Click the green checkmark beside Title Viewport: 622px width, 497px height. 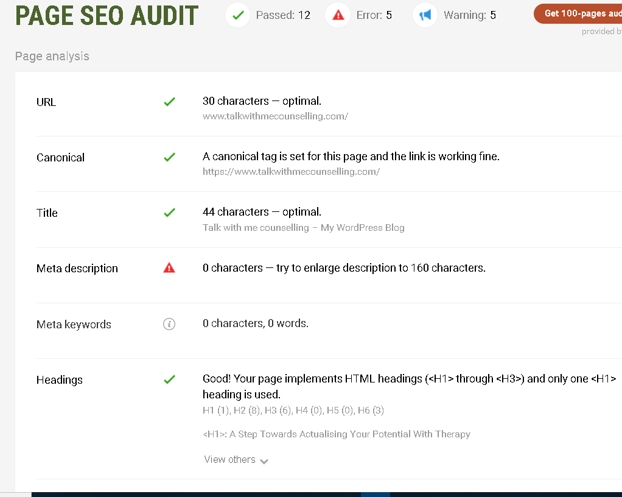tap(169, 213)
